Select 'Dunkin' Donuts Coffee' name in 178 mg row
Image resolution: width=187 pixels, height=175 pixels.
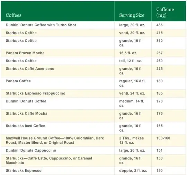pyautogui.click(x=26, y=101)
